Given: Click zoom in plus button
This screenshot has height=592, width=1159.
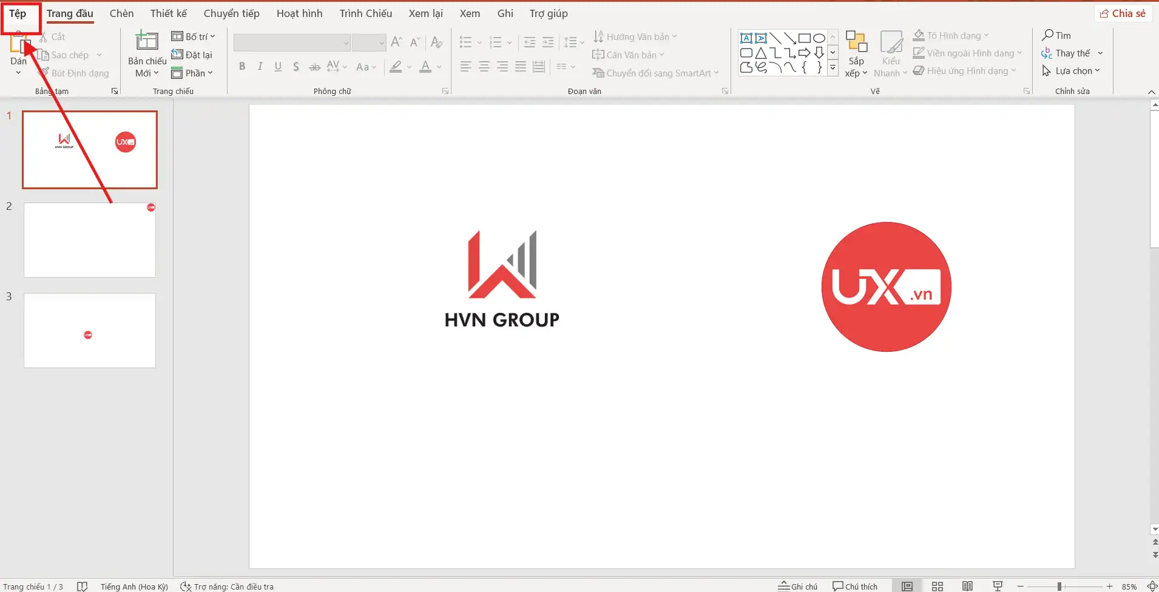Looking at the screenshot, I should pos(1109,586).
